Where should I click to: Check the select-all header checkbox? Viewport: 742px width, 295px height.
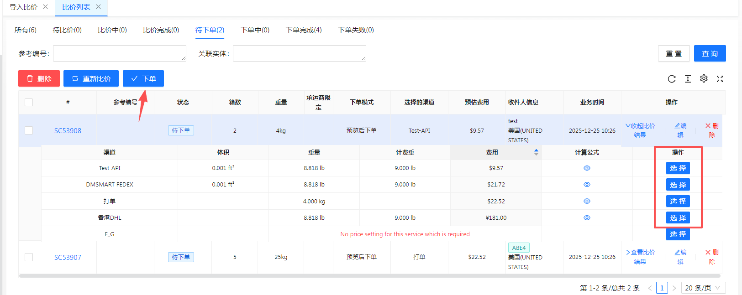(x=29, y=102)
